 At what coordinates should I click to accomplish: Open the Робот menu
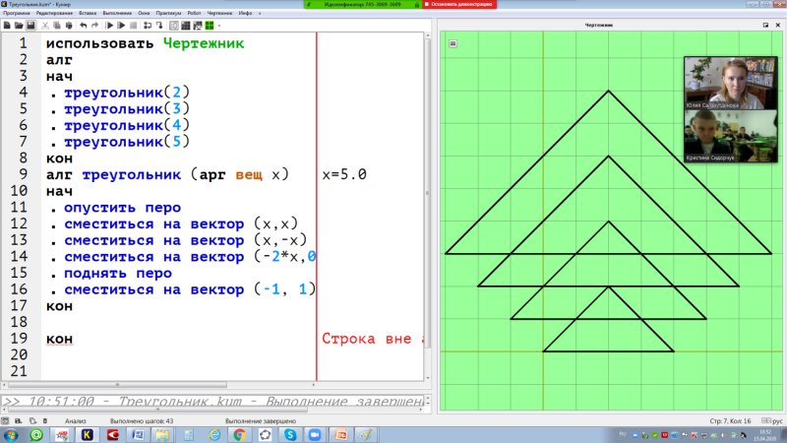click(x=194, y=13)
